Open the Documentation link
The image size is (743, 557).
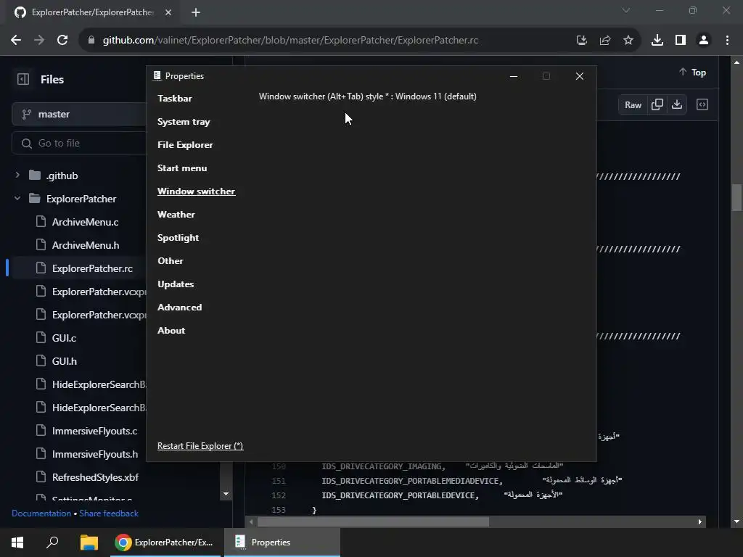click(41, 513)
